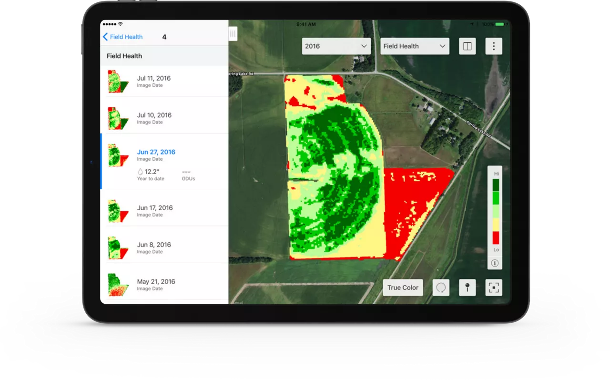Tap the yellow legend swatch

pyautogui.click(x=496, y=225)
